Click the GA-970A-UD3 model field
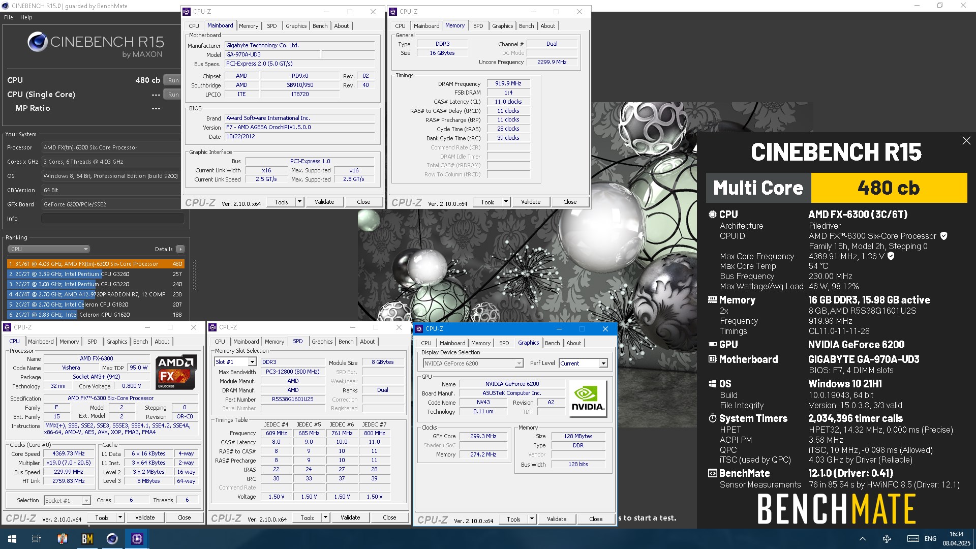This screenshot has height=549, width=976. click(x=272, y=54)
